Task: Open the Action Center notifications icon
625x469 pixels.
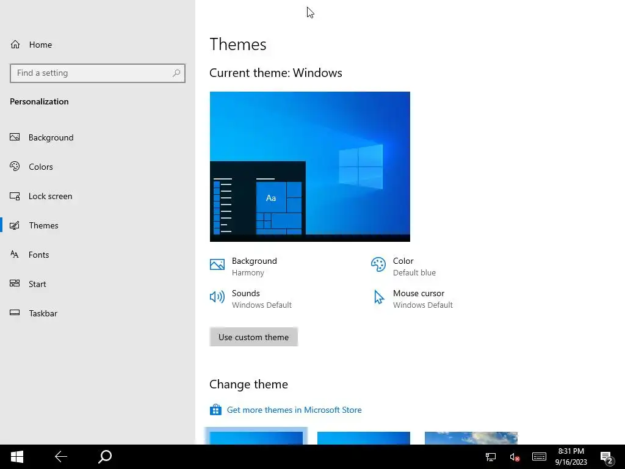Action: coord(607,458)
